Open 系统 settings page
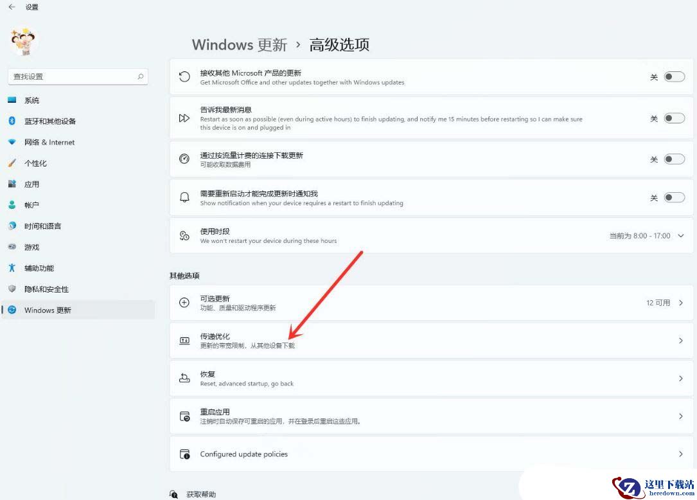 [x=32, y=100]
